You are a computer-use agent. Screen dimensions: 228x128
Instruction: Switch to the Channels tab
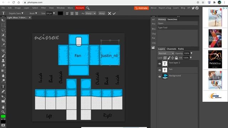pyautogui.click(x=171, y=49)
